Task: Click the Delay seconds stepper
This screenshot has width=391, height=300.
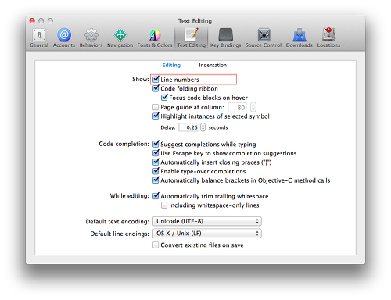Action: coord(203,127)
